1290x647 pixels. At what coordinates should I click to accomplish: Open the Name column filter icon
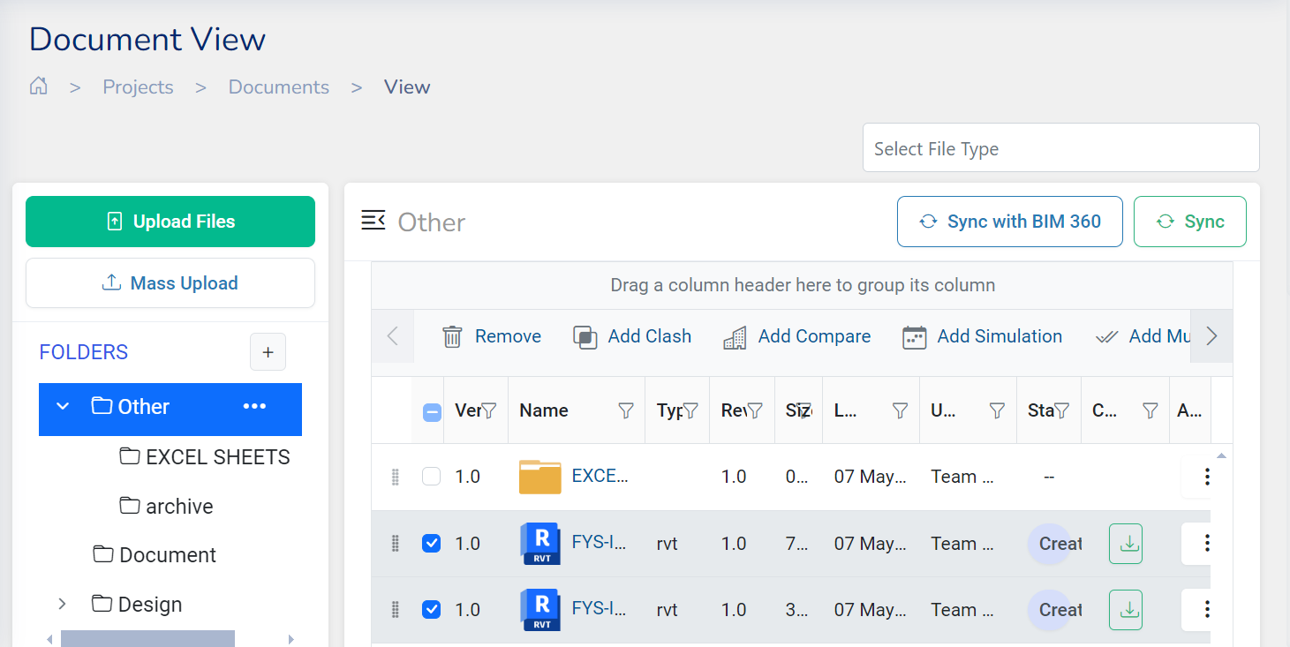click(x=625, y=410)
